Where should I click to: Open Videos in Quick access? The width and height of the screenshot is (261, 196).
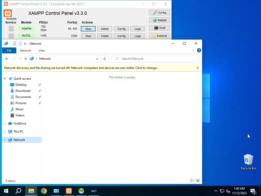coord(20,115)
